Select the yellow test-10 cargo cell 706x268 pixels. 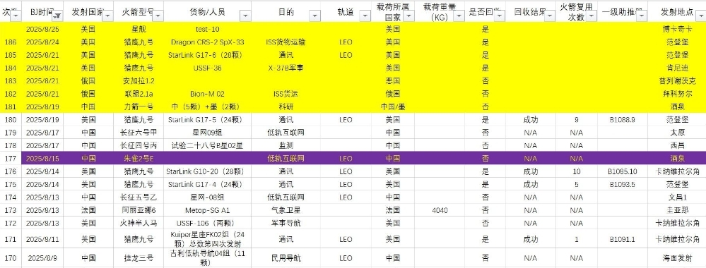pos(208,29)
